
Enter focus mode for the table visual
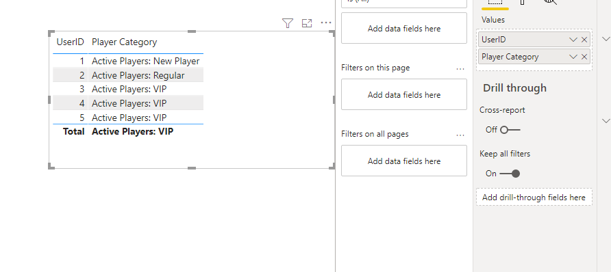click(307, 23)
